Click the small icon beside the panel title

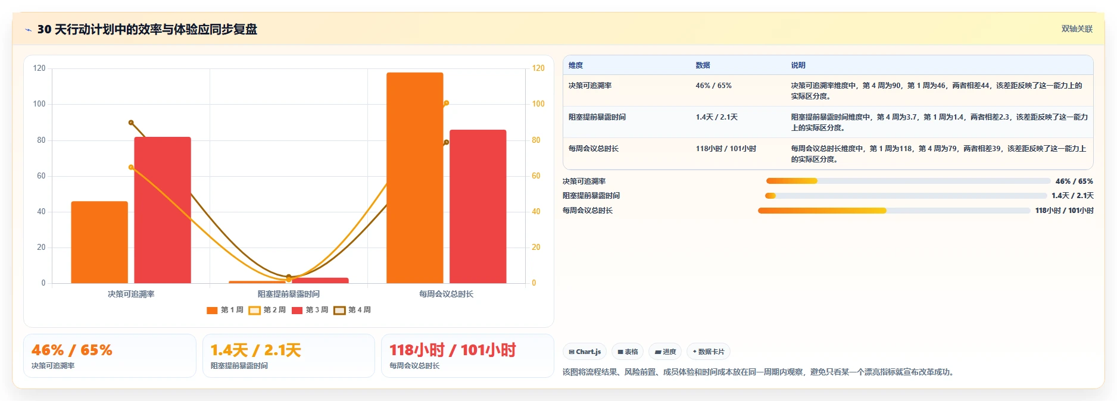[28, 30]
